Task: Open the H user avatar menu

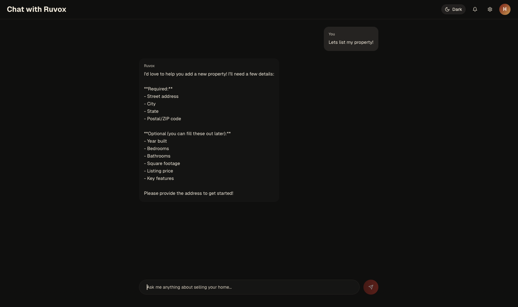Action: click(505, 9)
